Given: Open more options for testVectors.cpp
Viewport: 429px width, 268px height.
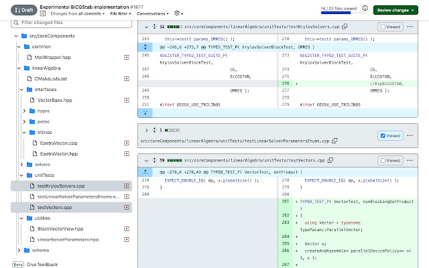Looking at the screenshot, I should (x=410, y=160).
